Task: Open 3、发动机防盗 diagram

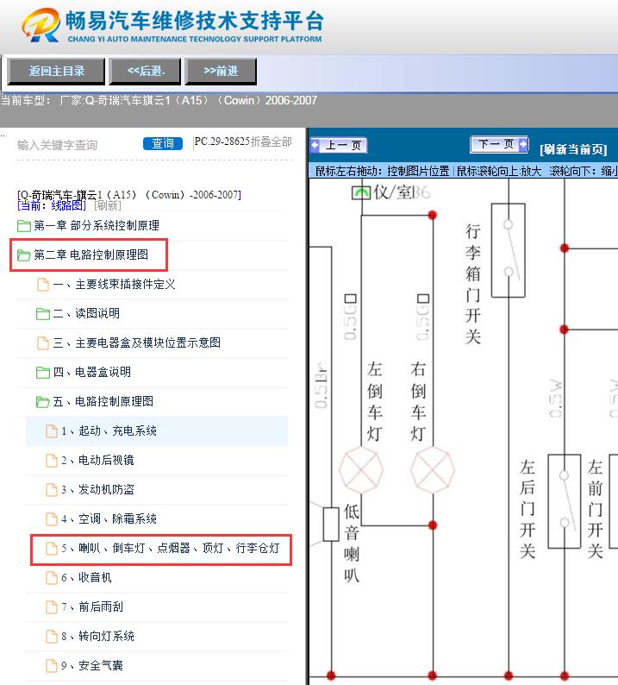Action: click(x=97, y=489)
